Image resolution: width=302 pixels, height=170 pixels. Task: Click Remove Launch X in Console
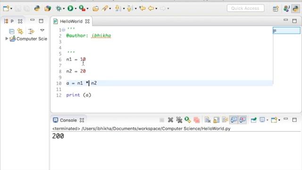tap(170, 120)
